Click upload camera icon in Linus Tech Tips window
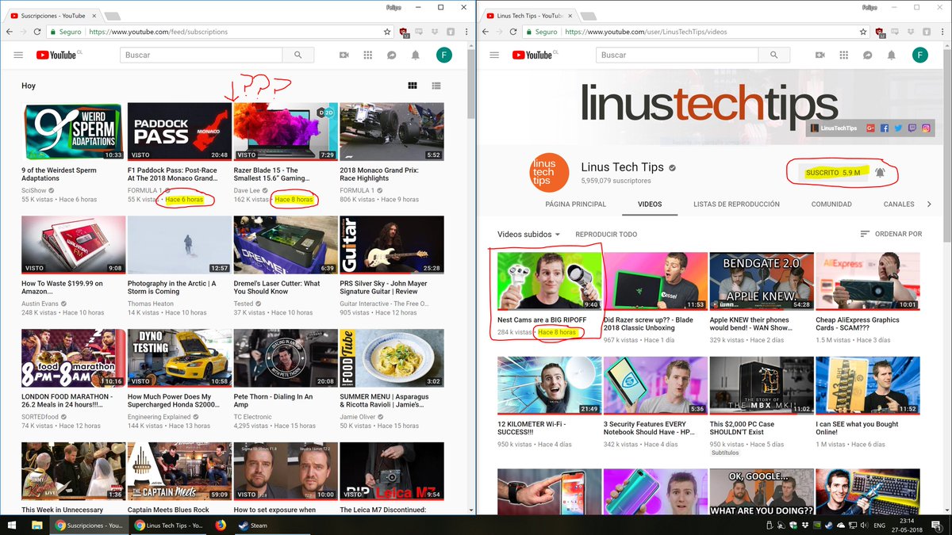The width and height of the screenshot is (952, 535). (820, 55)
